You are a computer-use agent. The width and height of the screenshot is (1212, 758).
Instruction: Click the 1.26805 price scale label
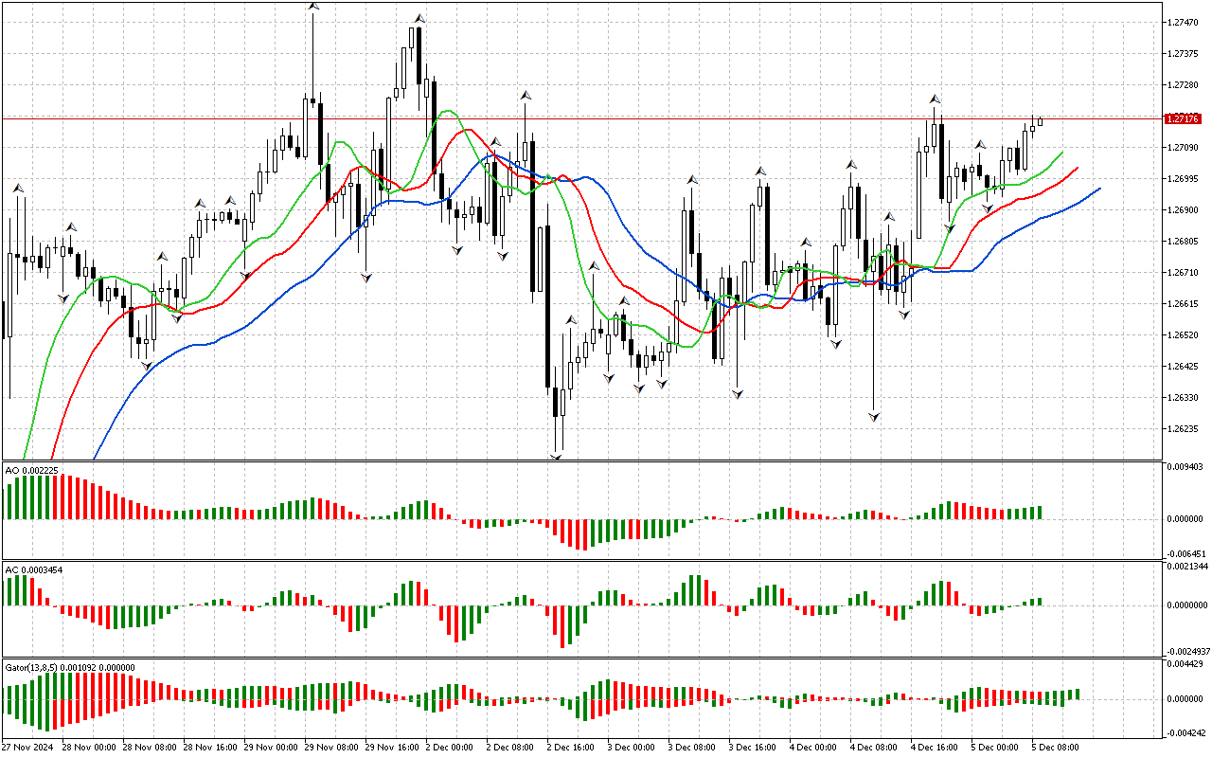[x=1183, y=242]
